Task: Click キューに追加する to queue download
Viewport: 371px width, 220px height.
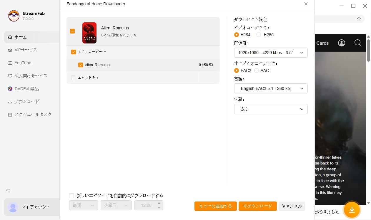Action: (215, 206)
